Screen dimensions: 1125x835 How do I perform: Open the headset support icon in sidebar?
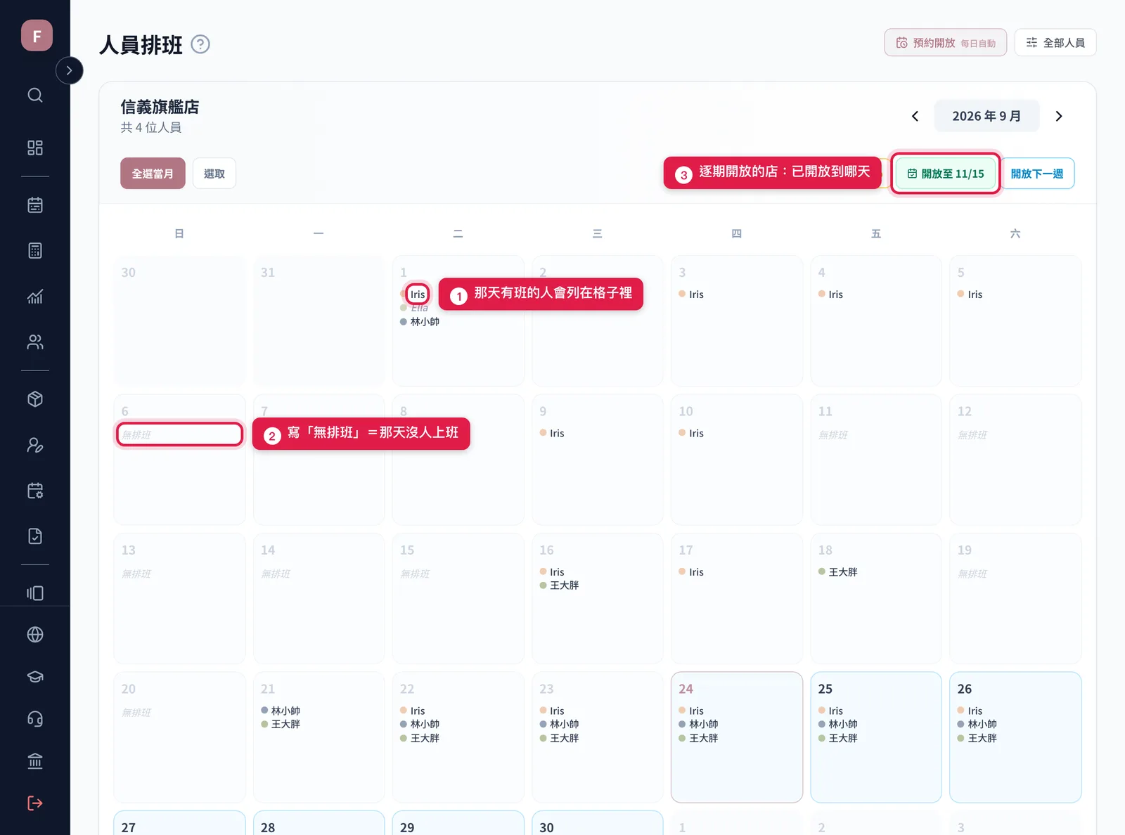pos(35,719)
